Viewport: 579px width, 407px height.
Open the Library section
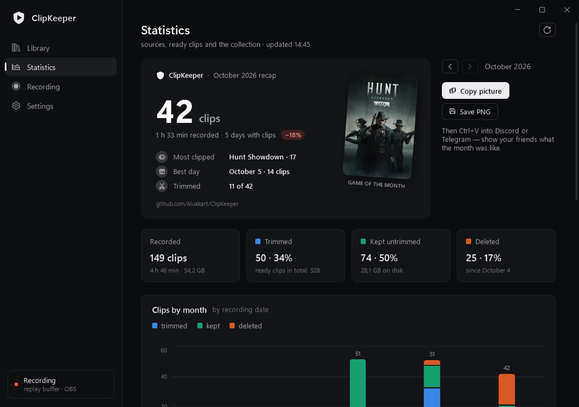[61, 48]
